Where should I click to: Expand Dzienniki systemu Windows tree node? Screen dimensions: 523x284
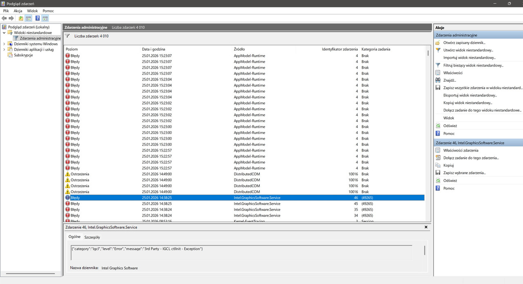4,44
